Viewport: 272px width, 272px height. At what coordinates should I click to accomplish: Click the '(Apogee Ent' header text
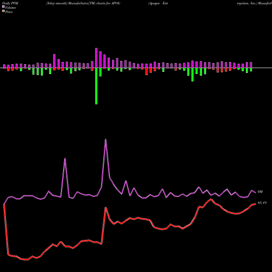pyautogui.click(x=158, y=3)
